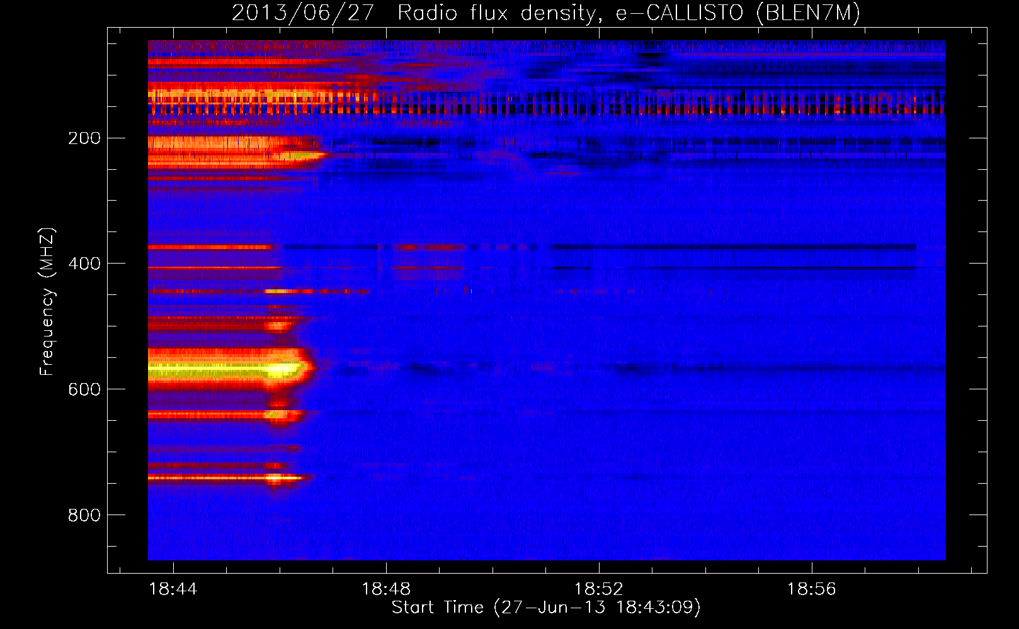Viewport: 1019px width, 629px height.
Task: Click the narrow bright band just above 800 MHz
Action: point(229,478)
